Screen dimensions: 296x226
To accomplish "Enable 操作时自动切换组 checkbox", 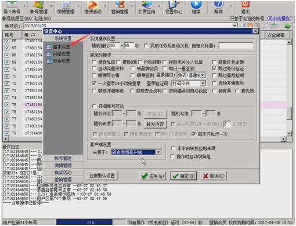I will click(173, 156).
